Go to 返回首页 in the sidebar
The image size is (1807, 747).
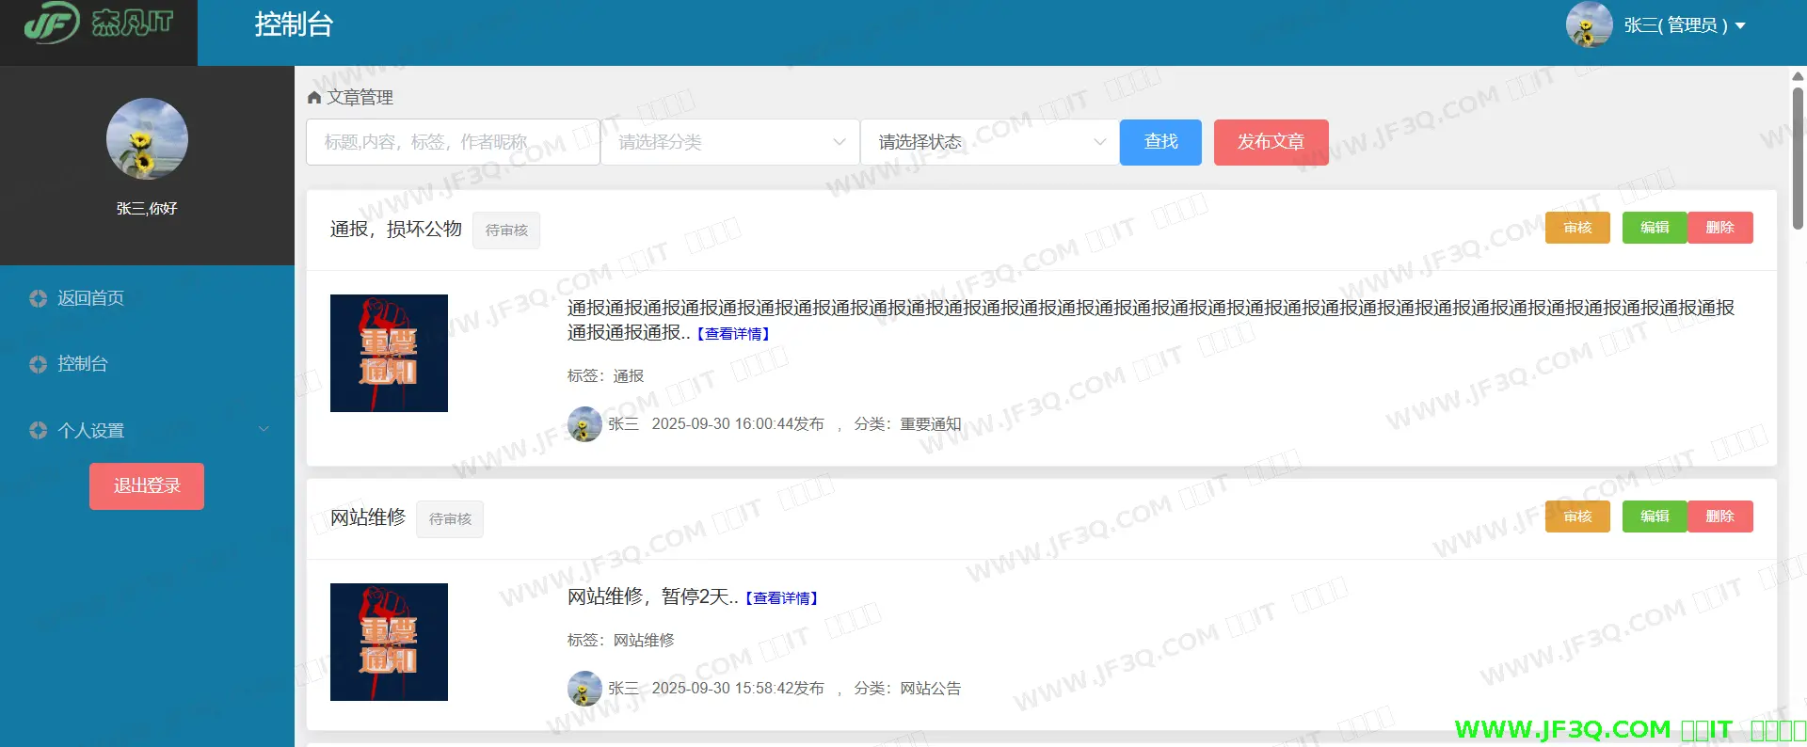click(90, 298)
